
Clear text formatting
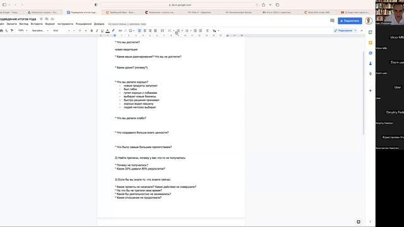207,31
